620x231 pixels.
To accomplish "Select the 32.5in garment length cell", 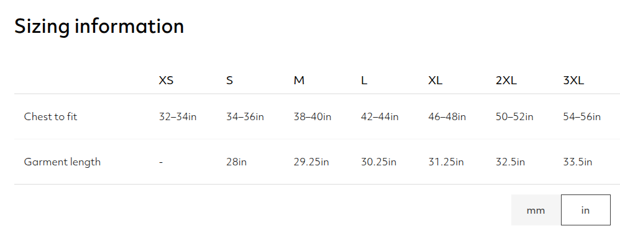I will tap(510, 162).
